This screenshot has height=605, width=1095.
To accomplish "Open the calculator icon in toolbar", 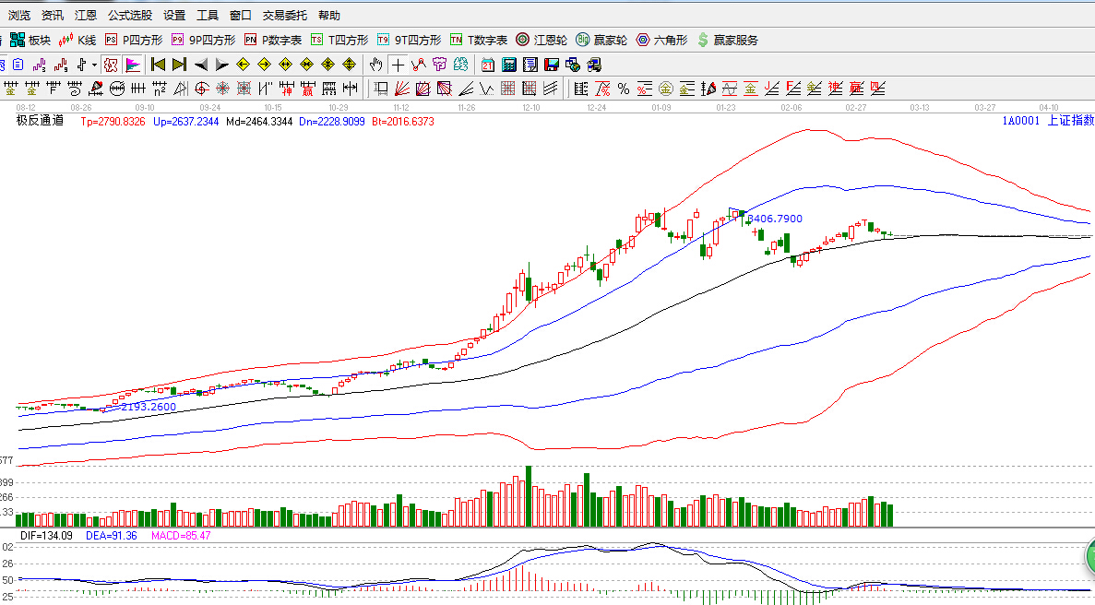I will 508,65.
